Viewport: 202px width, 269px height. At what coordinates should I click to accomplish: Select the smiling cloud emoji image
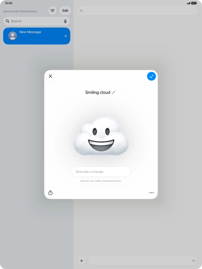101,136
